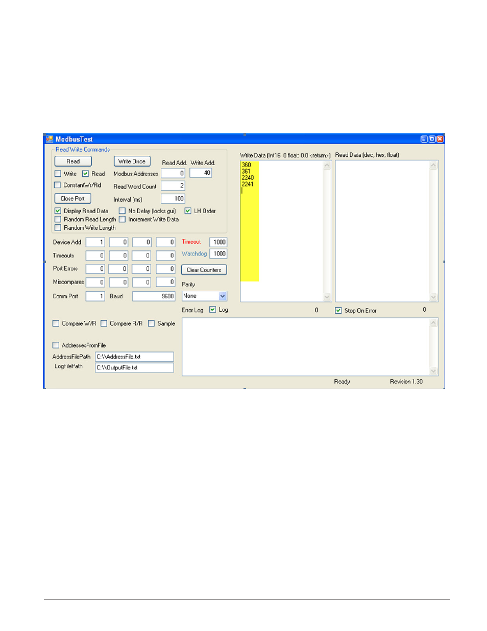487x631 pixels.
Task: Click Write Data scrollbar down arrow
Action: (x=327, y=297)
